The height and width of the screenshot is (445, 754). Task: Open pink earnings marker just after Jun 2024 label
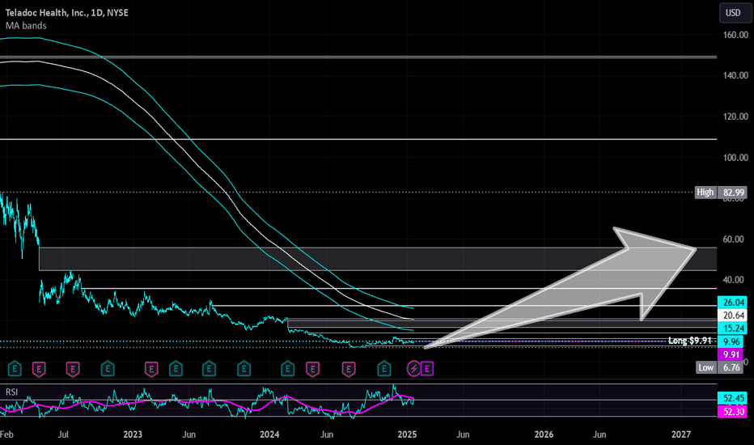(x=349, y=369)
